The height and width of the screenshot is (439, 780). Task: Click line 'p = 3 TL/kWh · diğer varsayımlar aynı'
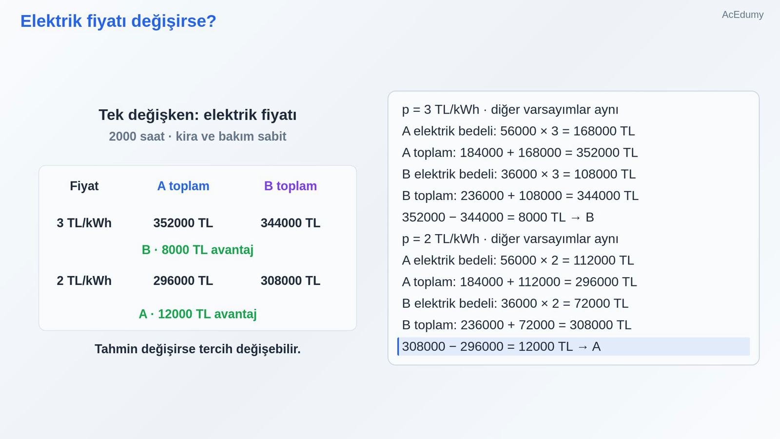510,110
